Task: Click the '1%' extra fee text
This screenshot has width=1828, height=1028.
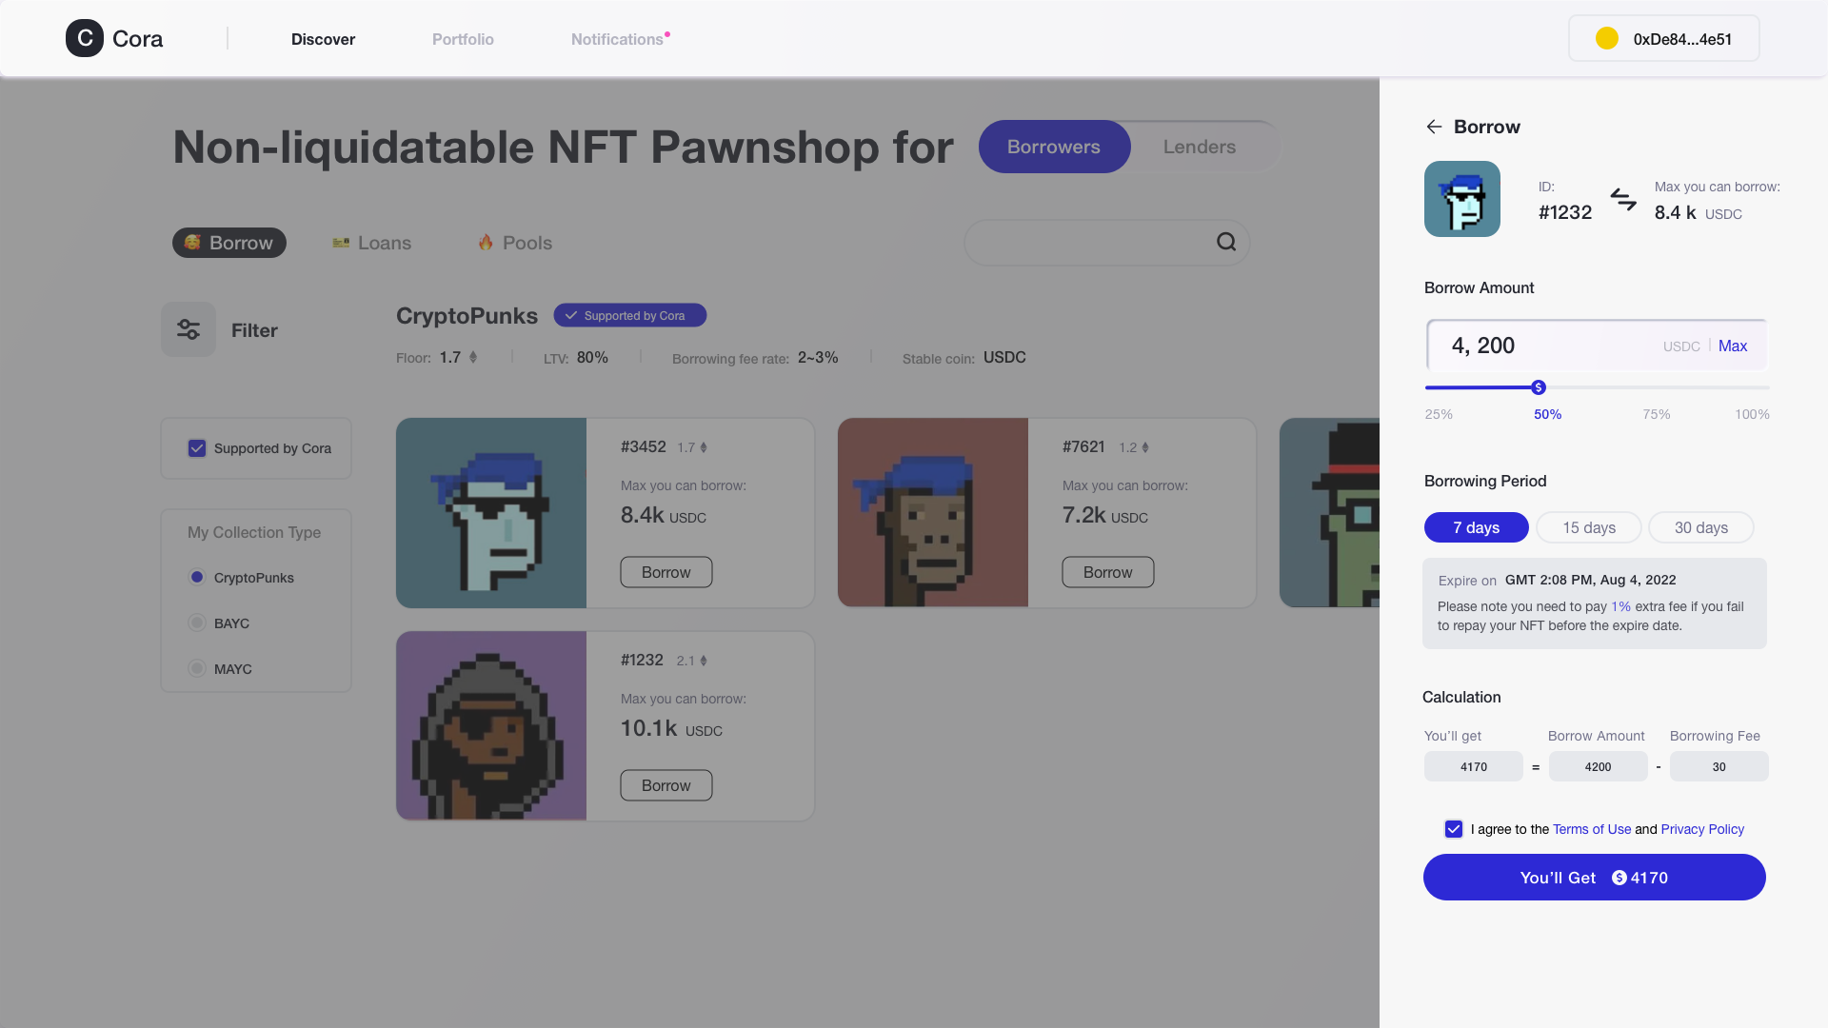Action: (x=1620, y=606)
